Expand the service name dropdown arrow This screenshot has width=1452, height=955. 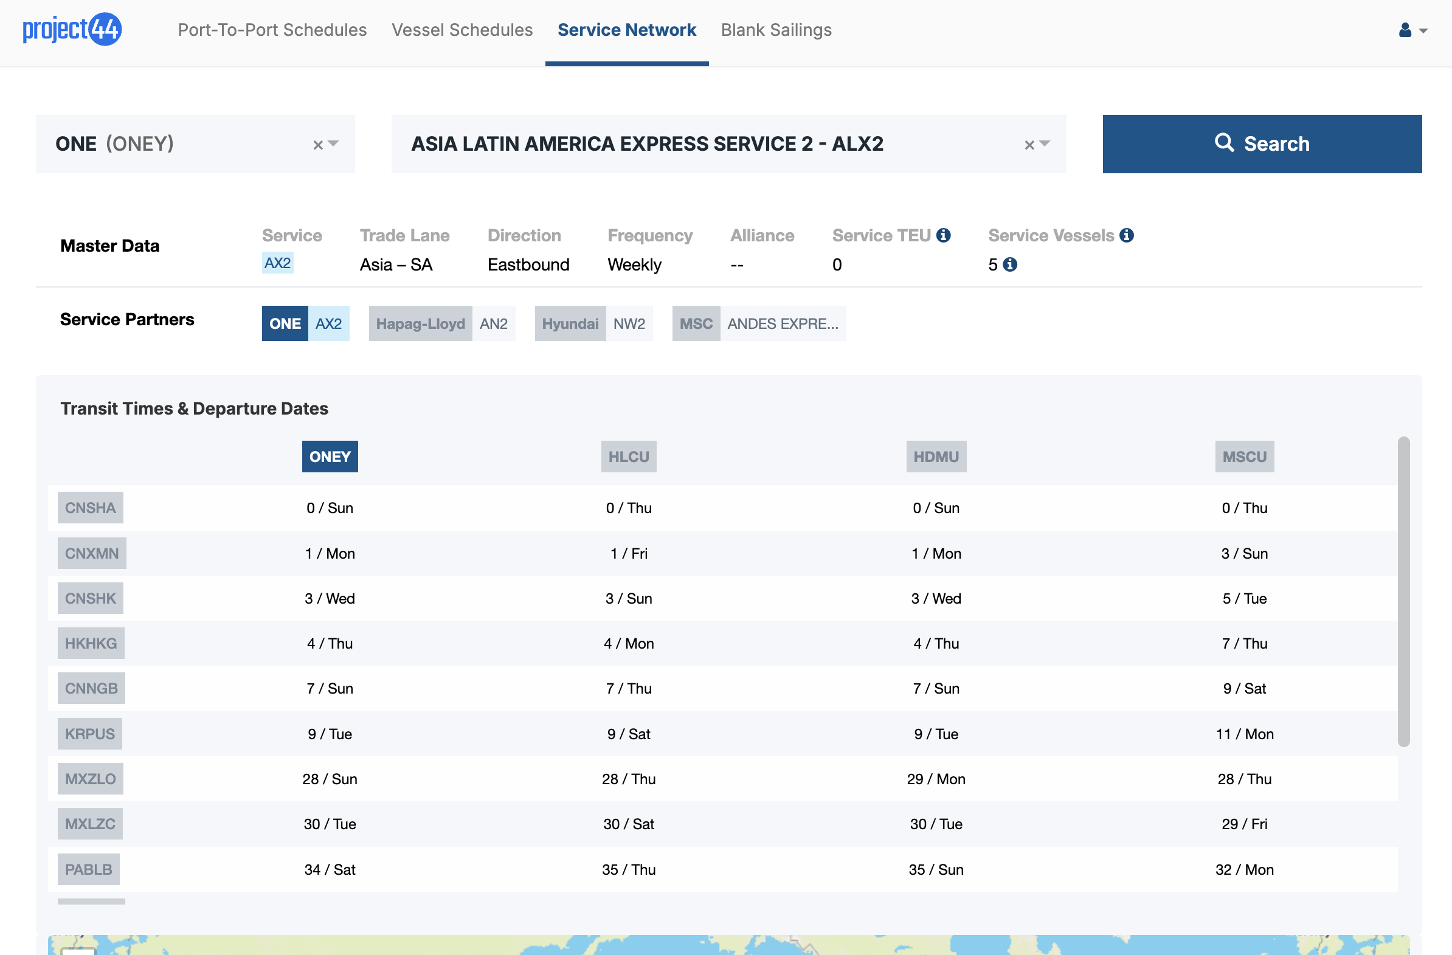[x=1045, y=144]
